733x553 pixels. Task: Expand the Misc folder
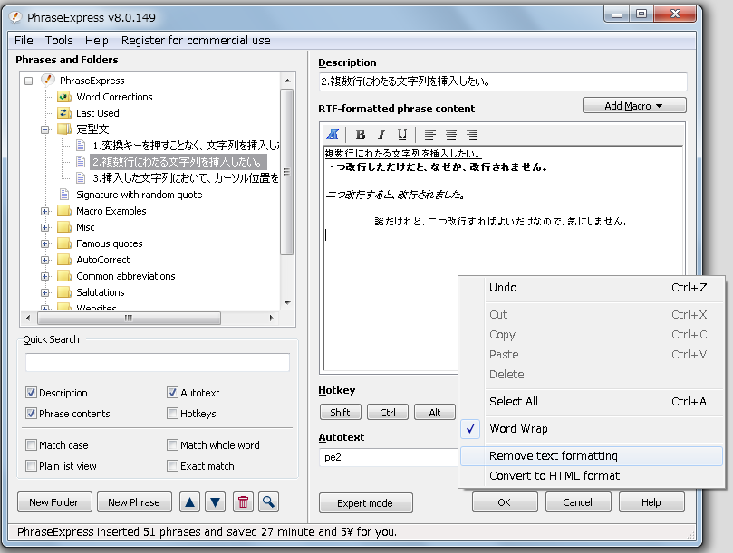pos(45,227)
